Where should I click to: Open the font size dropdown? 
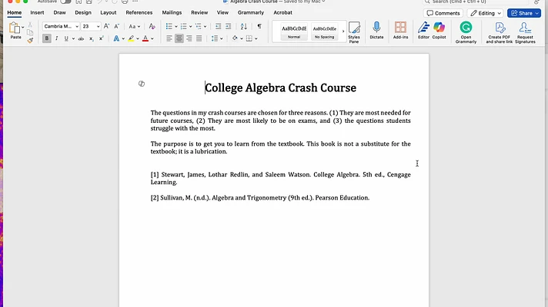tap(99, 27)
